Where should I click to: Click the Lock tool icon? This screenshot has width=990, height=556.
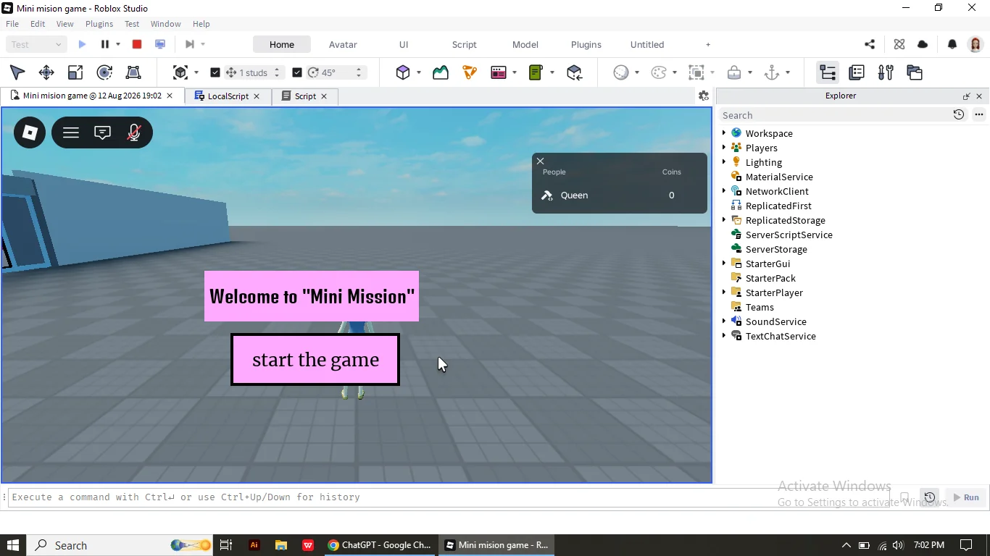[x=734, y=72]
